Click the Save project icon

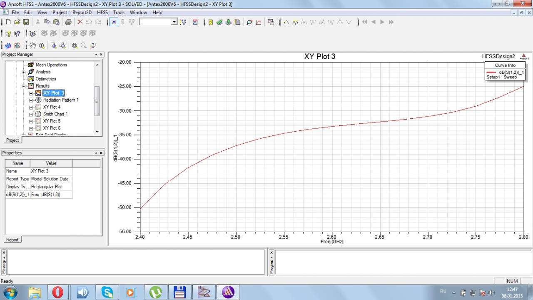(26, 22)
